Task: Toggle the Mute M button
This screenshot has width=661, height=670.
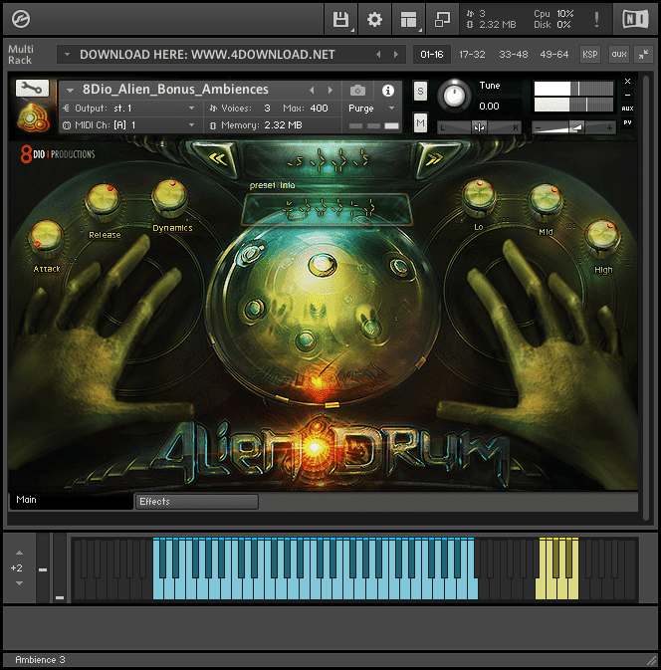Action: click(420, 123)
